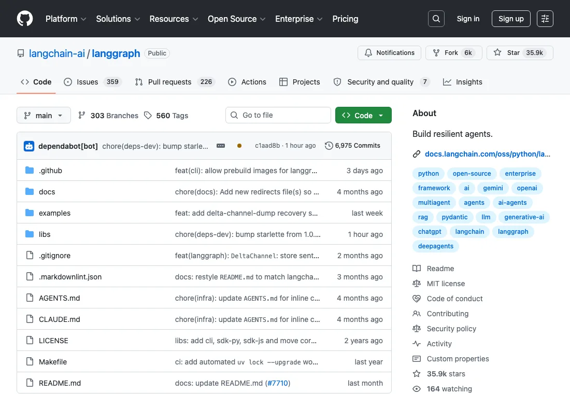The width and height of the screenshot is (570, 394).
Task: Click the python topic tag
Action: coord(428,174)
